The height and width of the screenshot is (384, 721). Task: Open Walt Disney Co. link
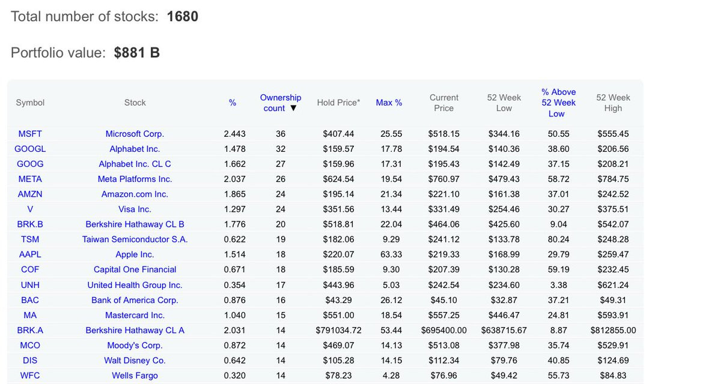[135, 360]
